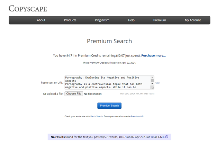Click the Purchase more... link
The width and height of the screenshot is (216, 146).
(153, 55)
